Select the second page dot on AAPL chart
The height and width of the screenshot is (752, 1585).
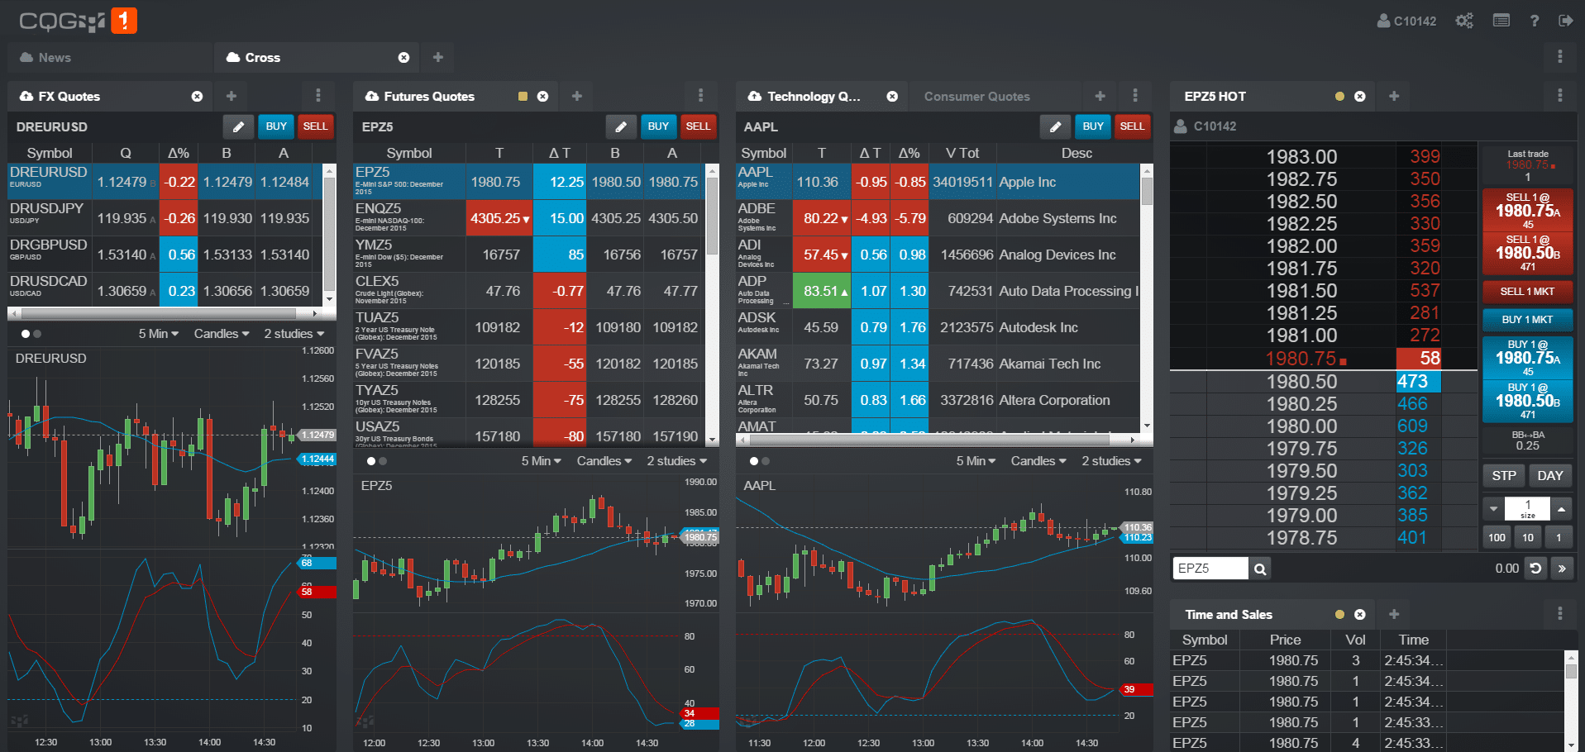pyautogui.click(x=766, y=461)
